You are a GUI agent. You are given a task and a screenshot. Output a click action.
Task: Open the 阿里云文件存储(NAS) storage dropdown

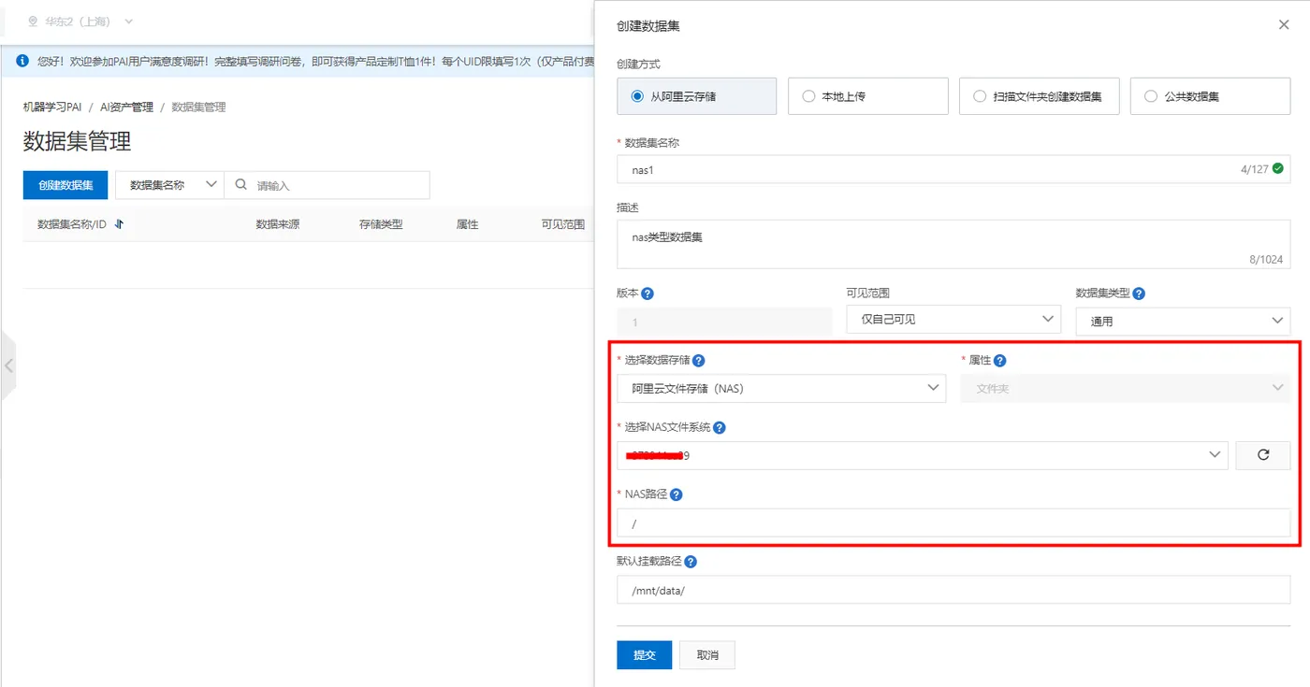click(x=781, y=388)
